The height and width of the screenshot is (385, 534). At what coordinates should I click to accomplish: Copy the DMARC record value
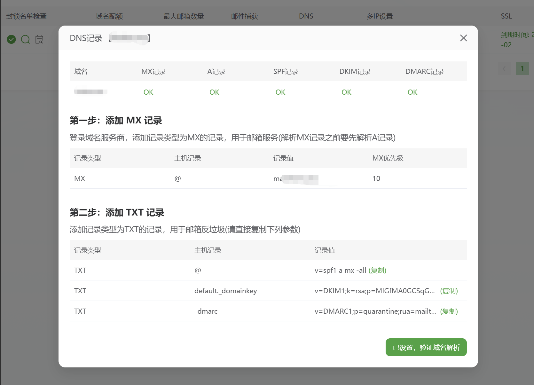(x=449, y=311)
